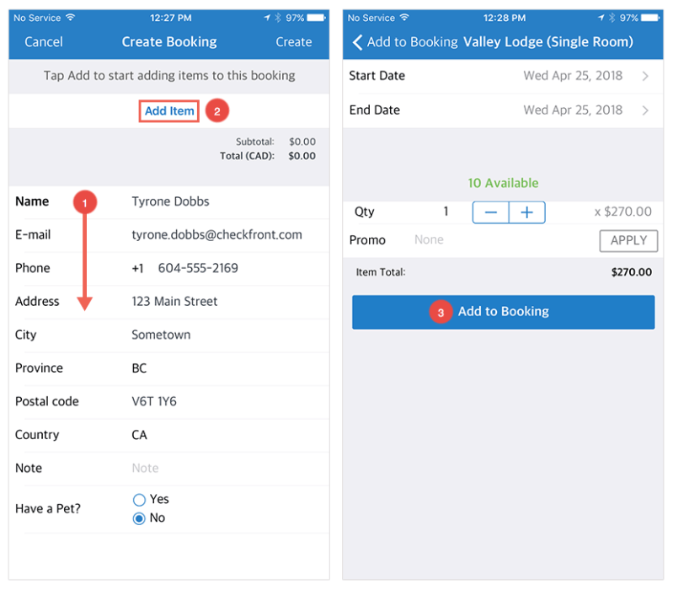This screenshot has height=590, width=673.
Task: Tap location arrow icon in right status bar
Action: [x=601, y=17]
